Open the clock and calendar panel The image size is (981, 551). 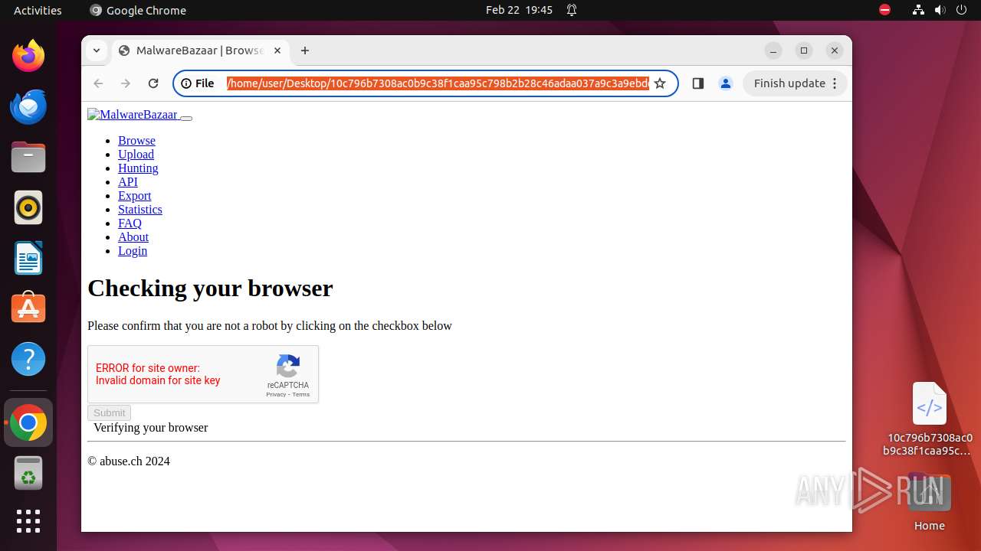click(519, 10)
